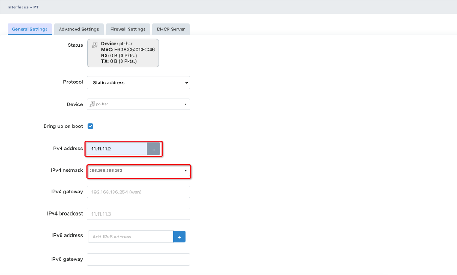
Task: Focus the IPv6 gateway input box
Action: (138, 259)
